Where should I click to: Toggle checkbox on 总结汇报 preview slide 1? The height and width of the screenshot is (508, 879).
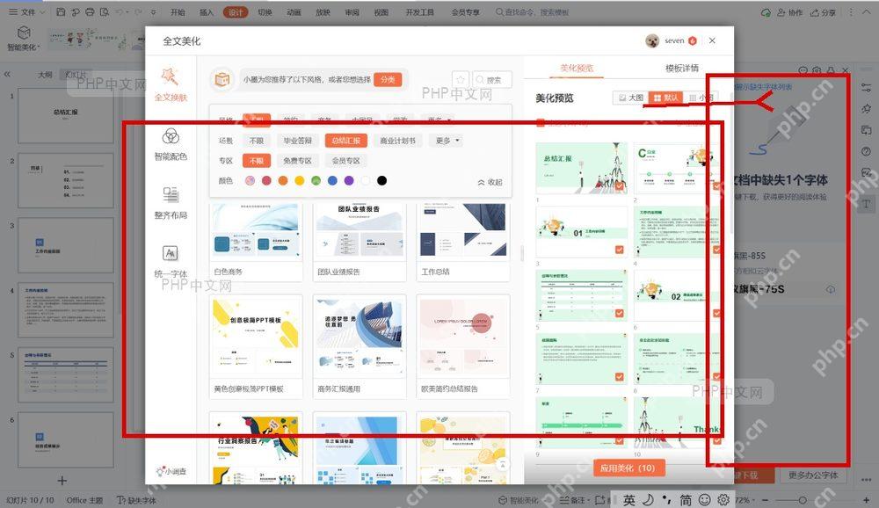click(x=620, y=185)
